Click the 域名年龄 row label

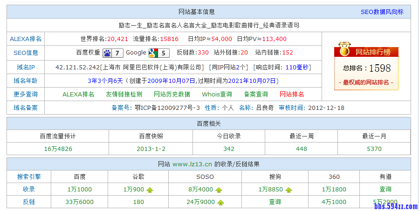coord(26,81)
